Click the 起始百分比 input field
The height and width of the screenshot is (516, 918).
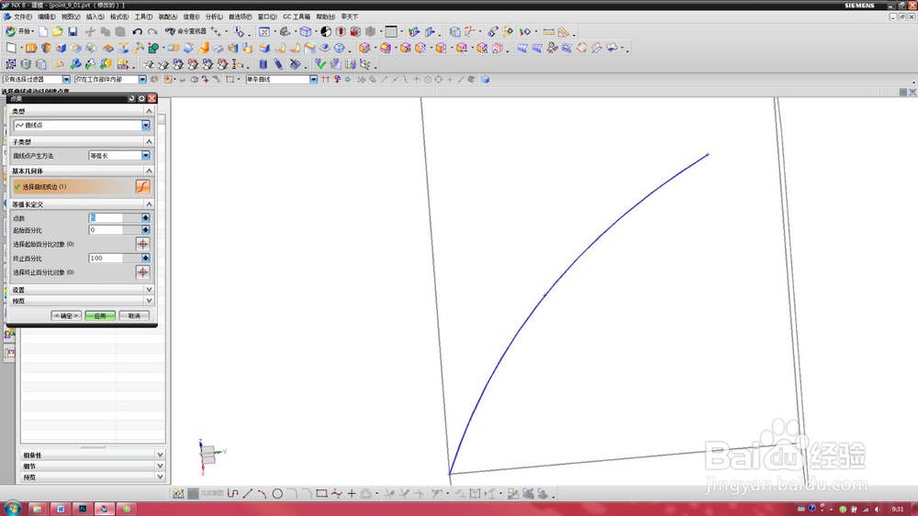point(106,230)
